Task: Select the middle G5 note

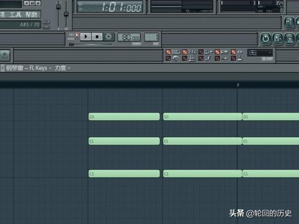Action: pyautogui.click(x=202, y=116)
